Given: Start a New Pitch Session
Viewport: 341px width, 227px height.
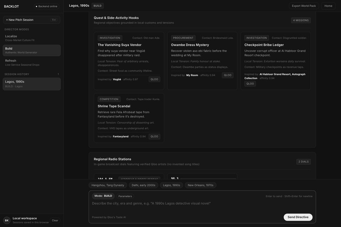Looking at the screenshot, I should pyautogui.click(x=32, y=20).
